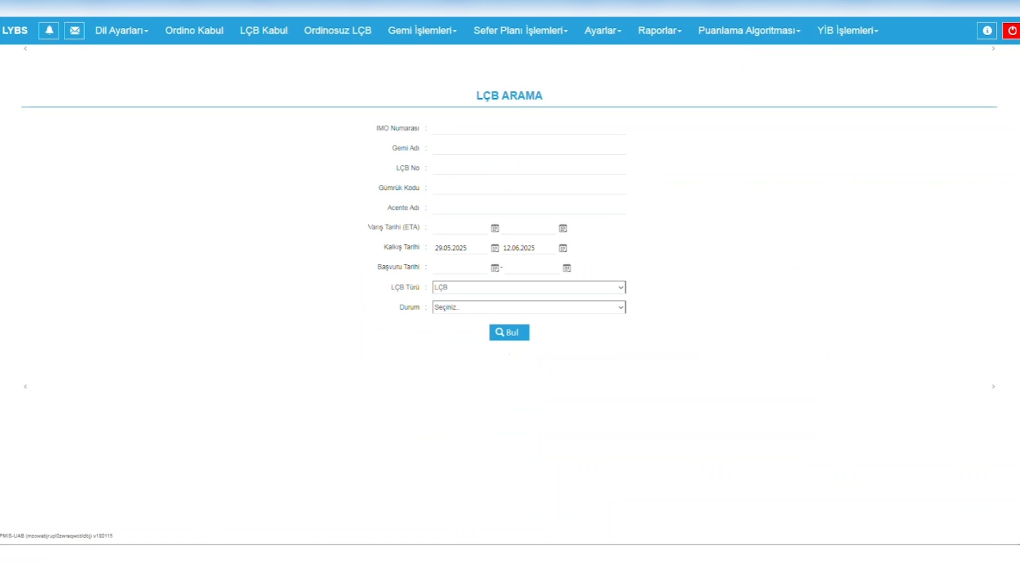This screenshot has height=561, width=1020.
Task: Open calendar for Kalkış Tarihi start date
Action: click(x=495, y=248)
